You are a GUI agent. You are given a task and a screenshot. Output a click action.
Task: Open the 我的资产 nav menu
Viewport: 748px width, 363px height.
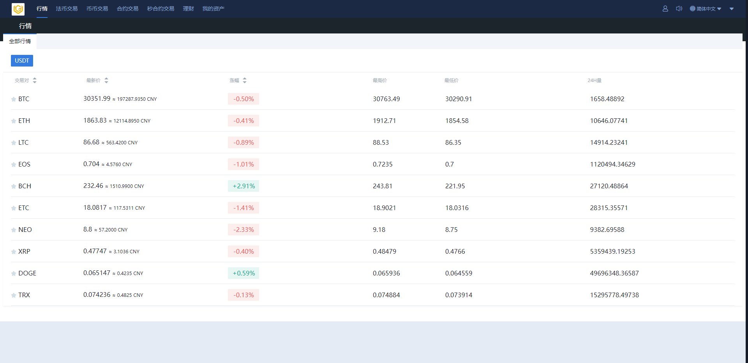213,9
